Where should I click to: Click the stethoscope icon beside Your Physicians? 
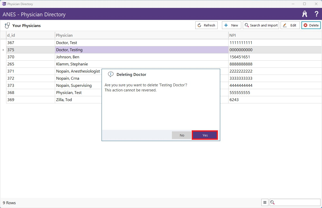pos(7,25)
